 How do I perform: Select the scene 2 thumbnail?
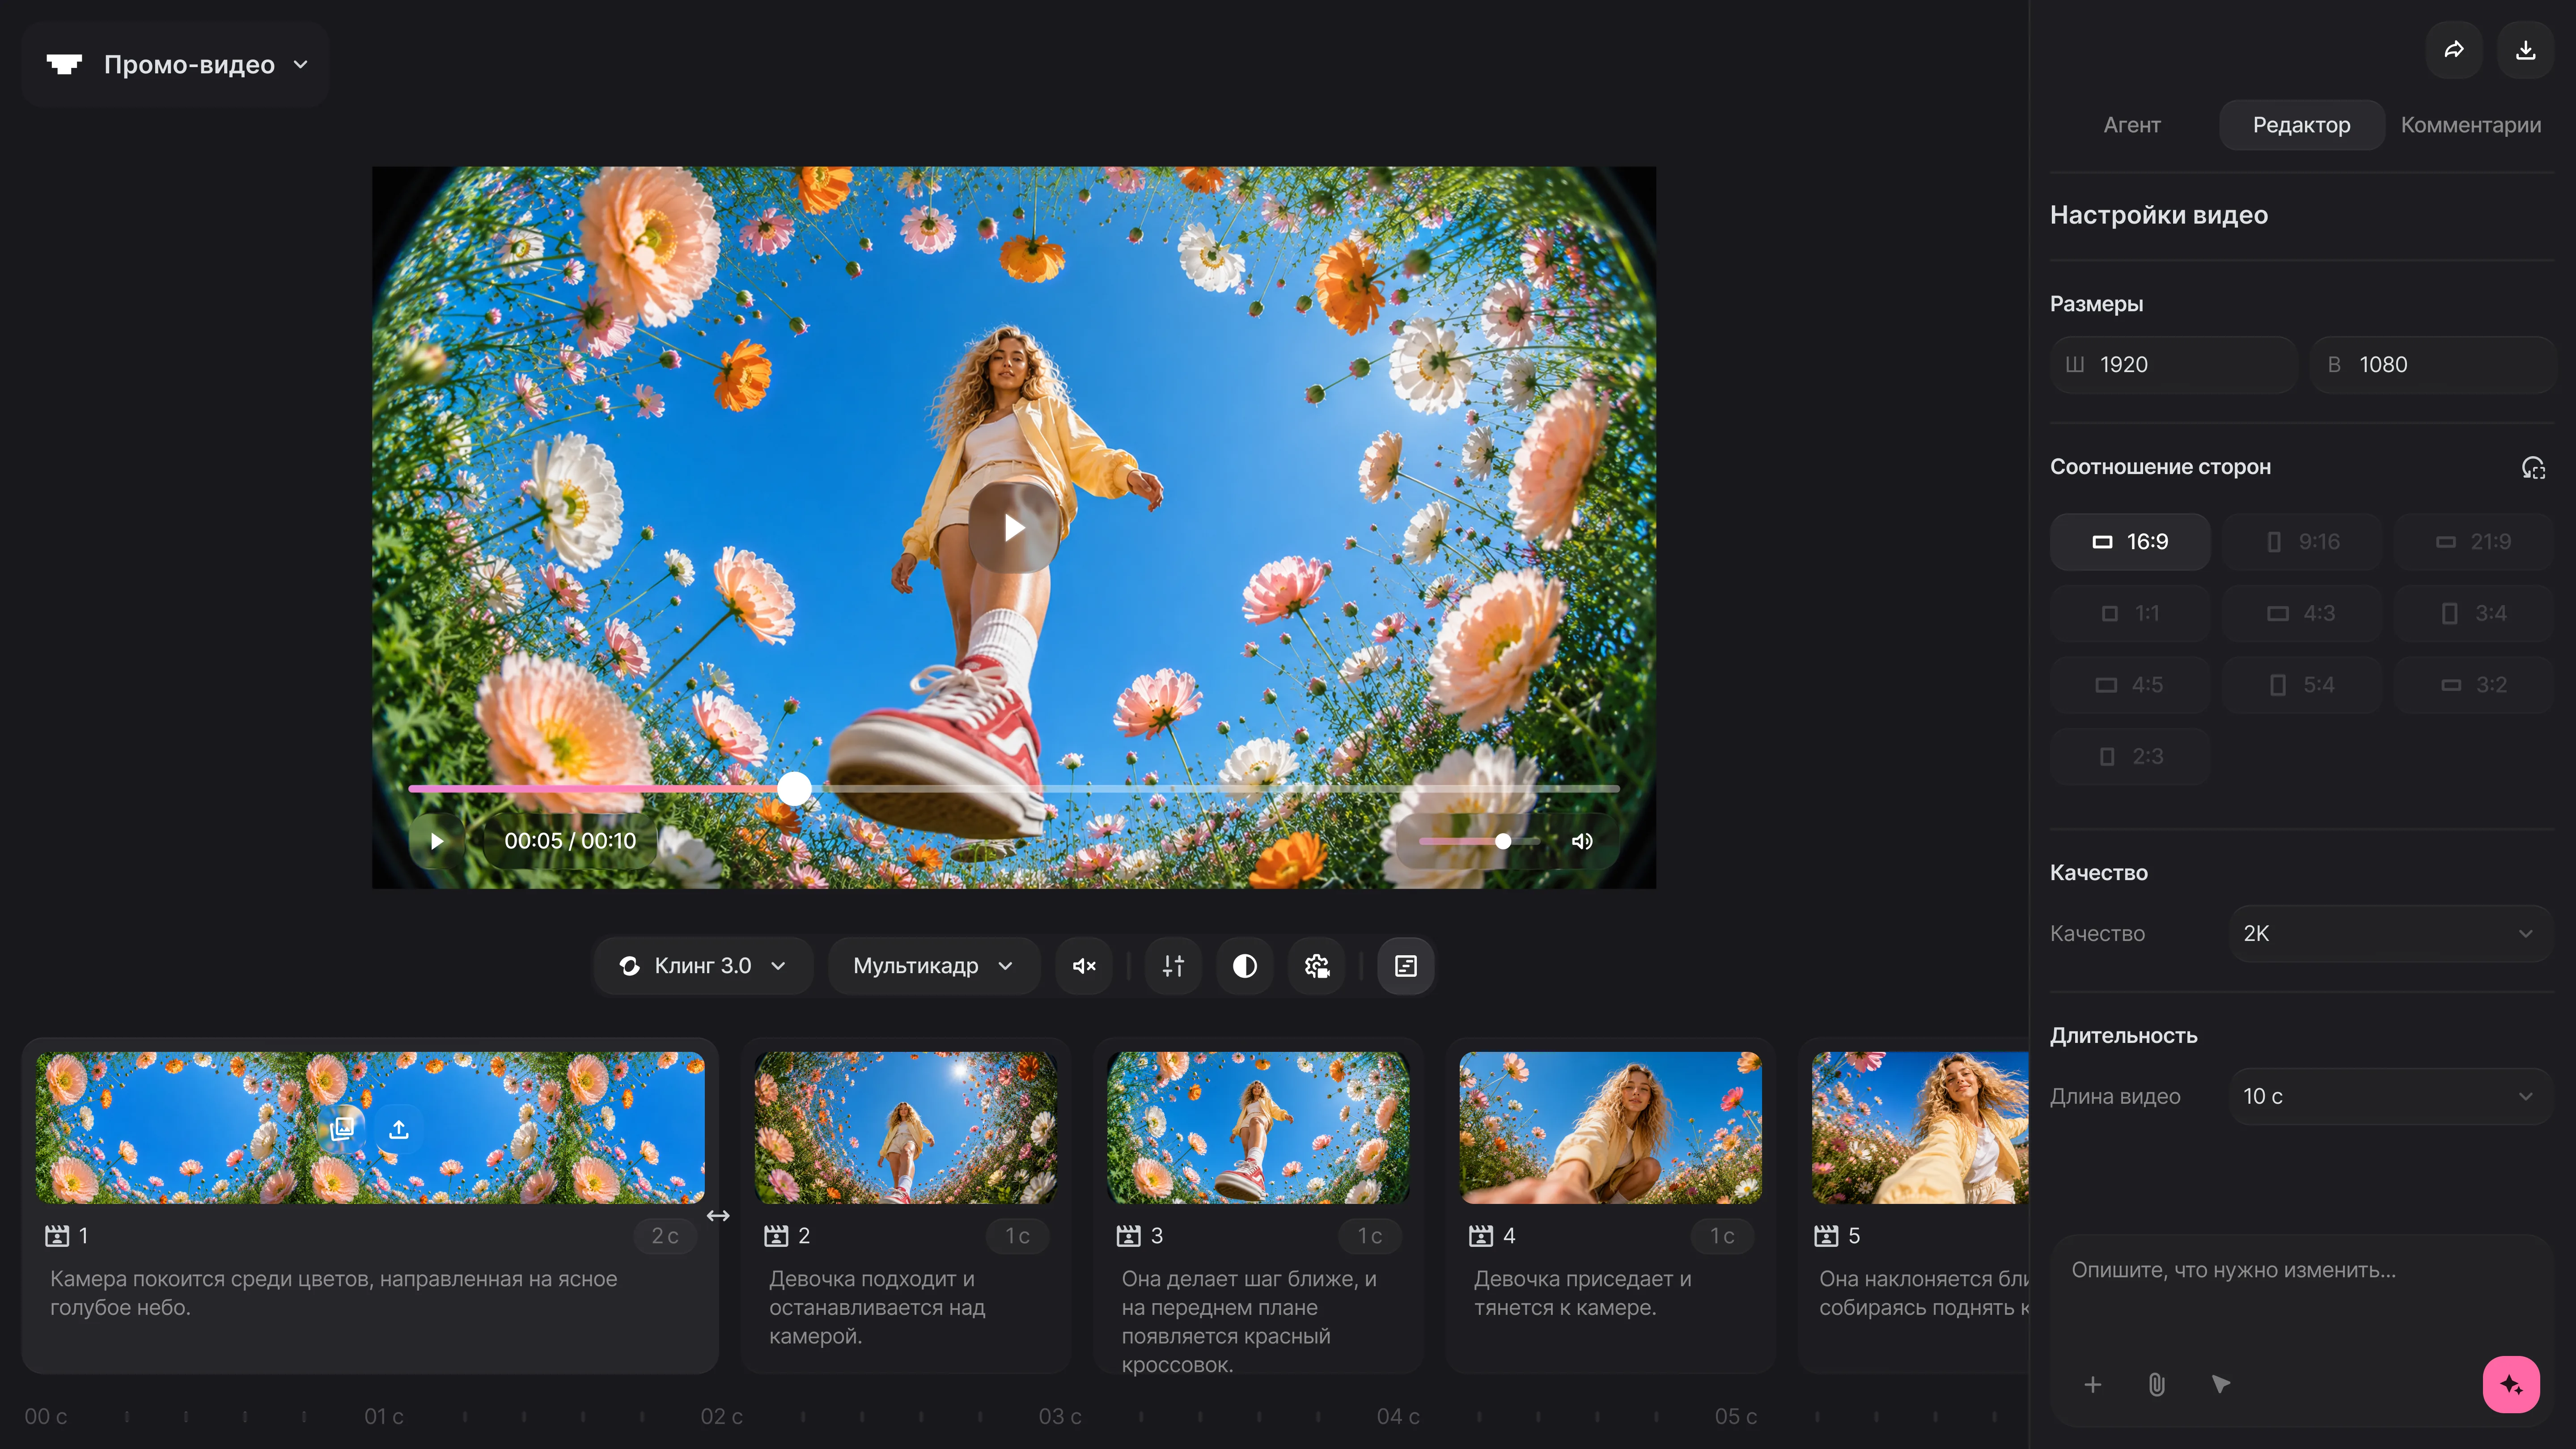(906, 1128)
